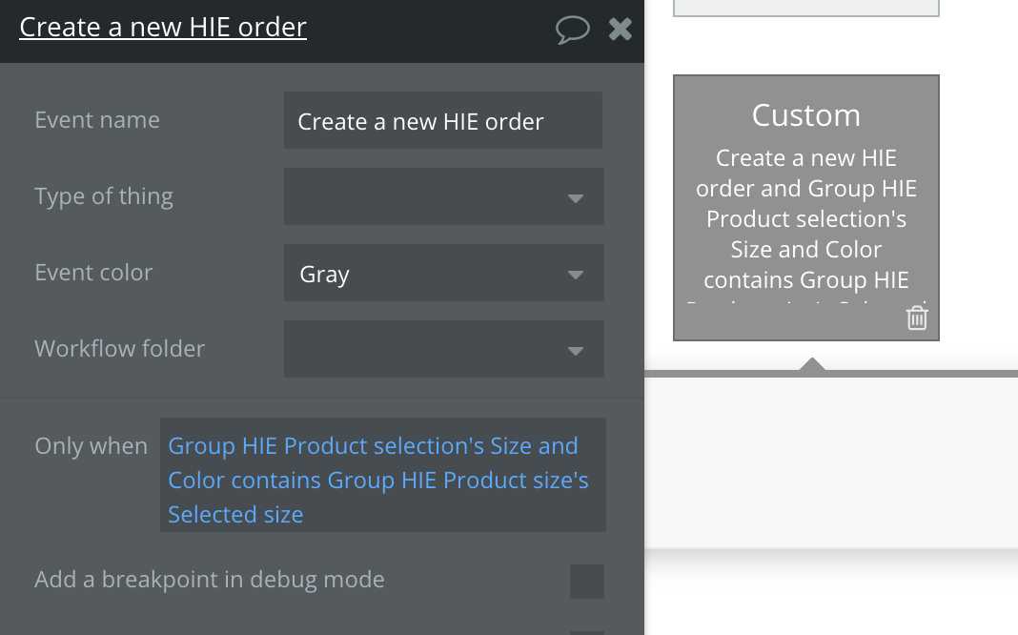The image size is (1018, 635).
Task: Open the Type of thing dropdown
Action: click(443, 196)
